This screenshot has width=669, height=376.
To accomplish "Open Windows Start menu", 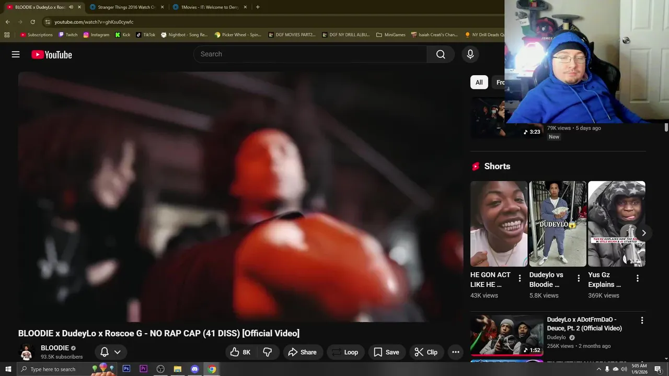I will point(8,369).
